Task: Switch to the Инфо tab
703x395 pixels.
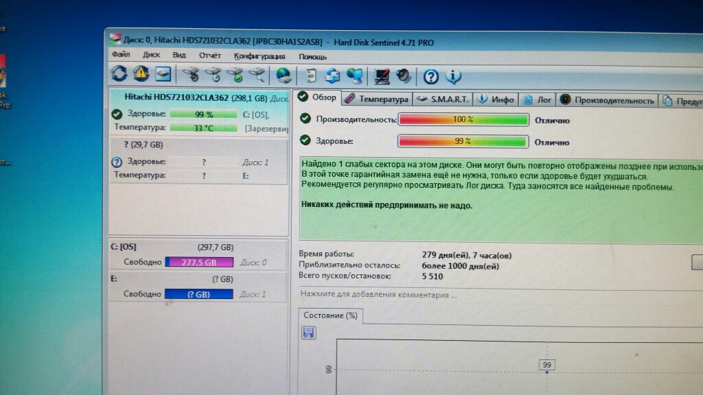Action: tap(496, 100)
